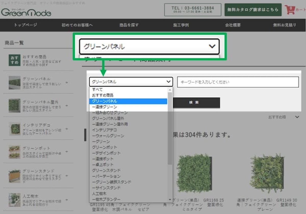Open the shopping cart icon

(x=290, y=10)
